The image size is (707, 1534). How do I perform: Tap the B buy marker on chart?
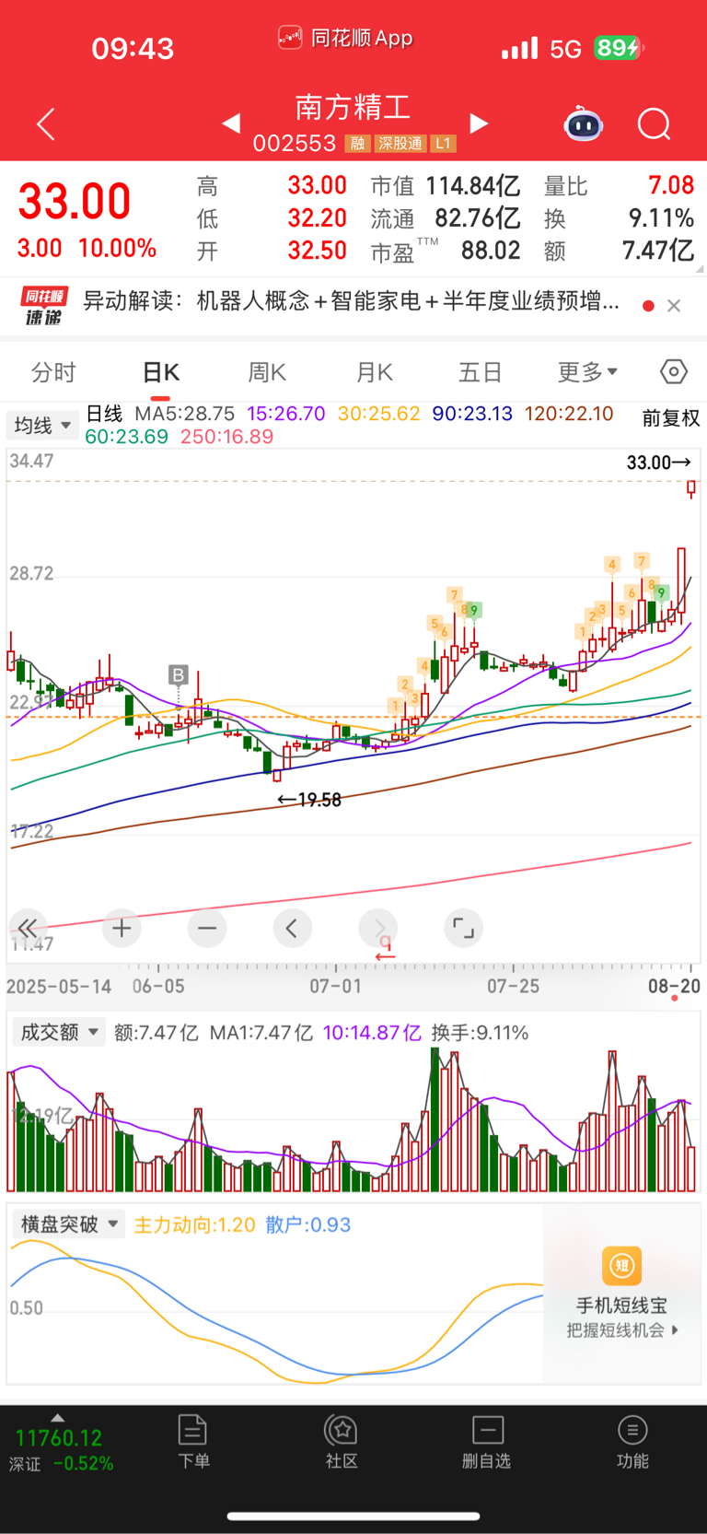[179, 674]
